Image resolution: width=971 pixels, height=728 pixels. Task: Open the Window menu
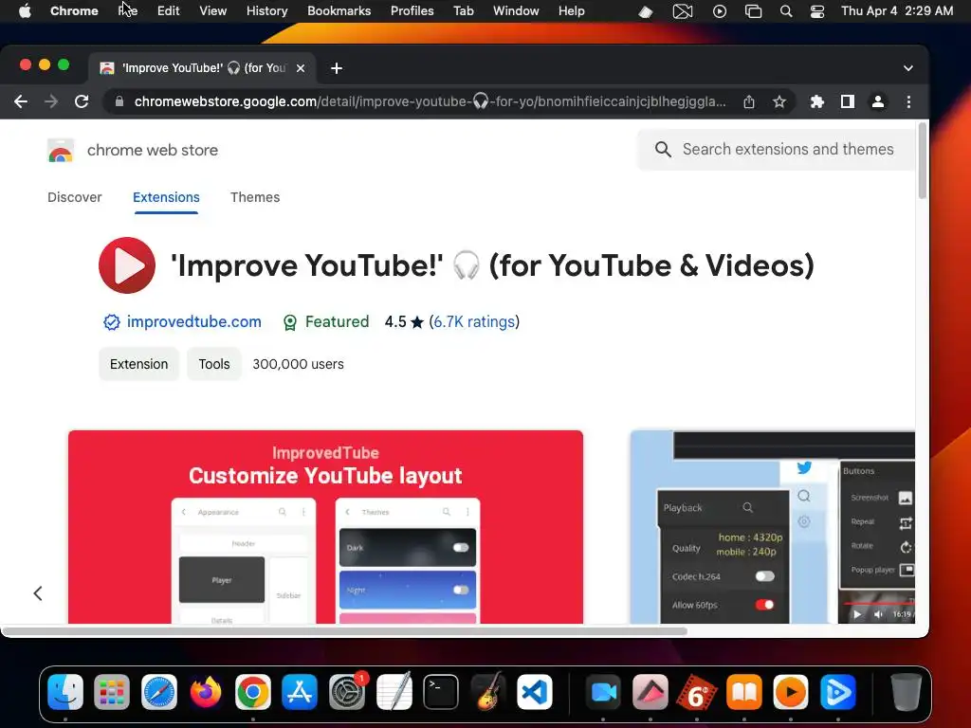[x=516, y=10]
